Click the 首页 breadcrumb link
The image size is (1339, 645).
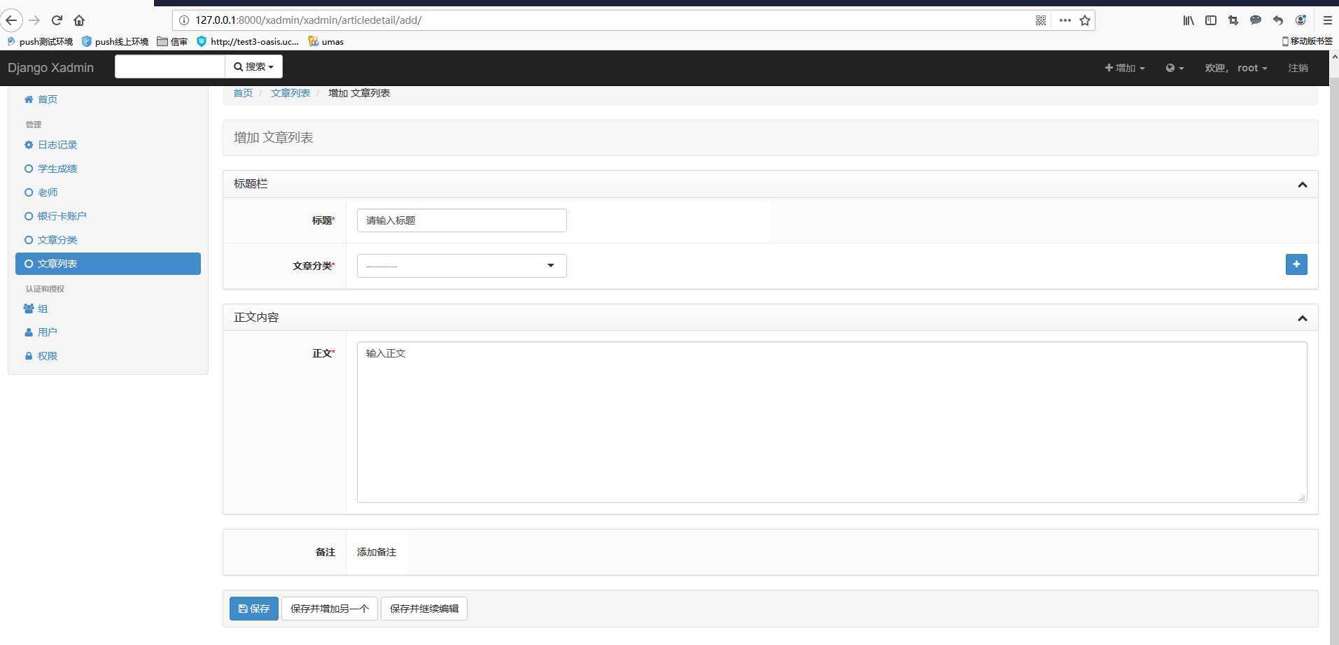[243, 93]
